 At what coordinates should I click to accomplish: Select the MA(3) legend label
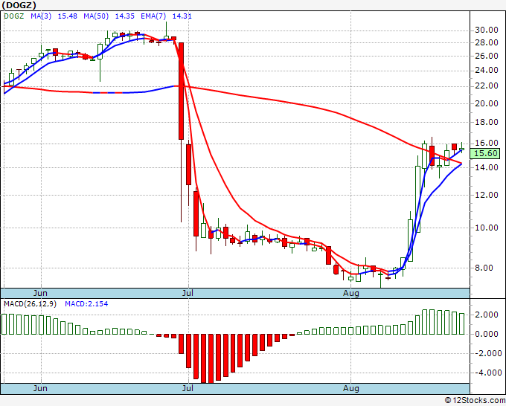click(41, 16)
